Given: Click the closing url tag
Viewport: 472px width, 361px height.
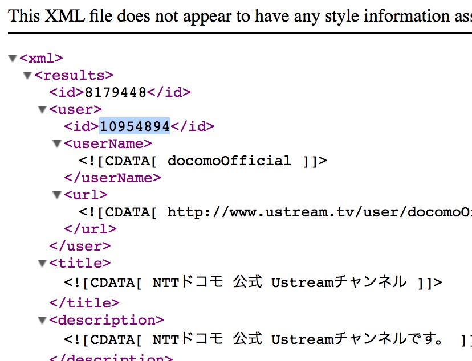Looking at the screenshot, I should [x=90, y=229].
